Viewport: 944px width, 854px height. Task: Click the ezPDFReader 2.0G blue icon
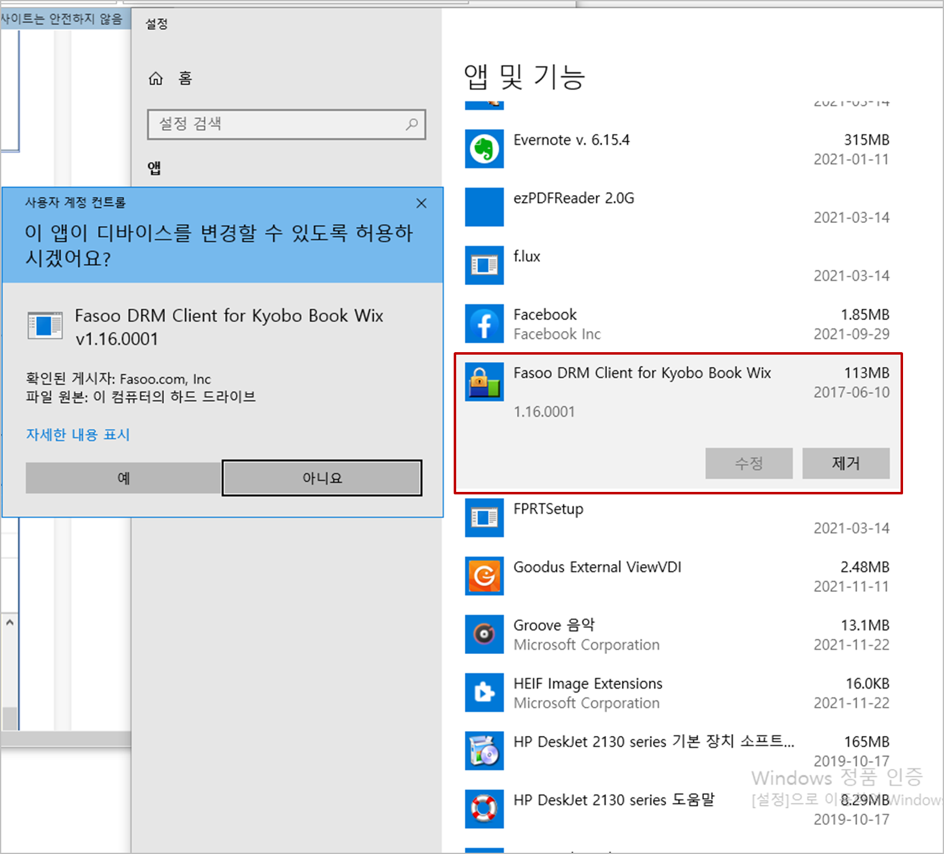pyautogui.click(x=484, y=207)
